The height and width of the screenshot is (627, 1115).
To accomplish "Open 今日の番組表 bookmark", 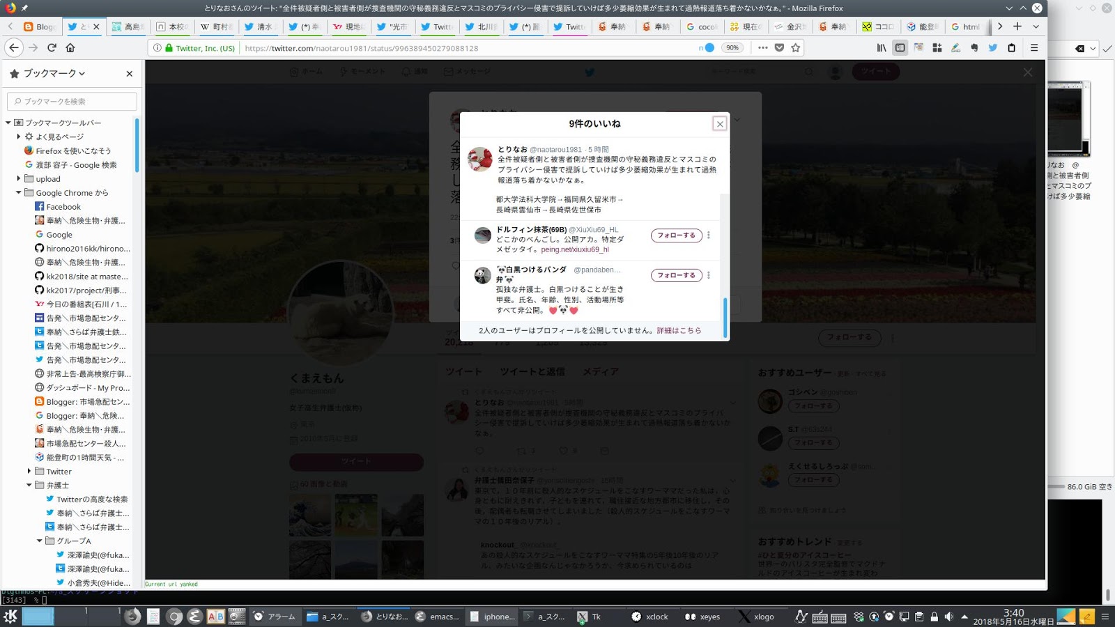I will click(81, 304).
